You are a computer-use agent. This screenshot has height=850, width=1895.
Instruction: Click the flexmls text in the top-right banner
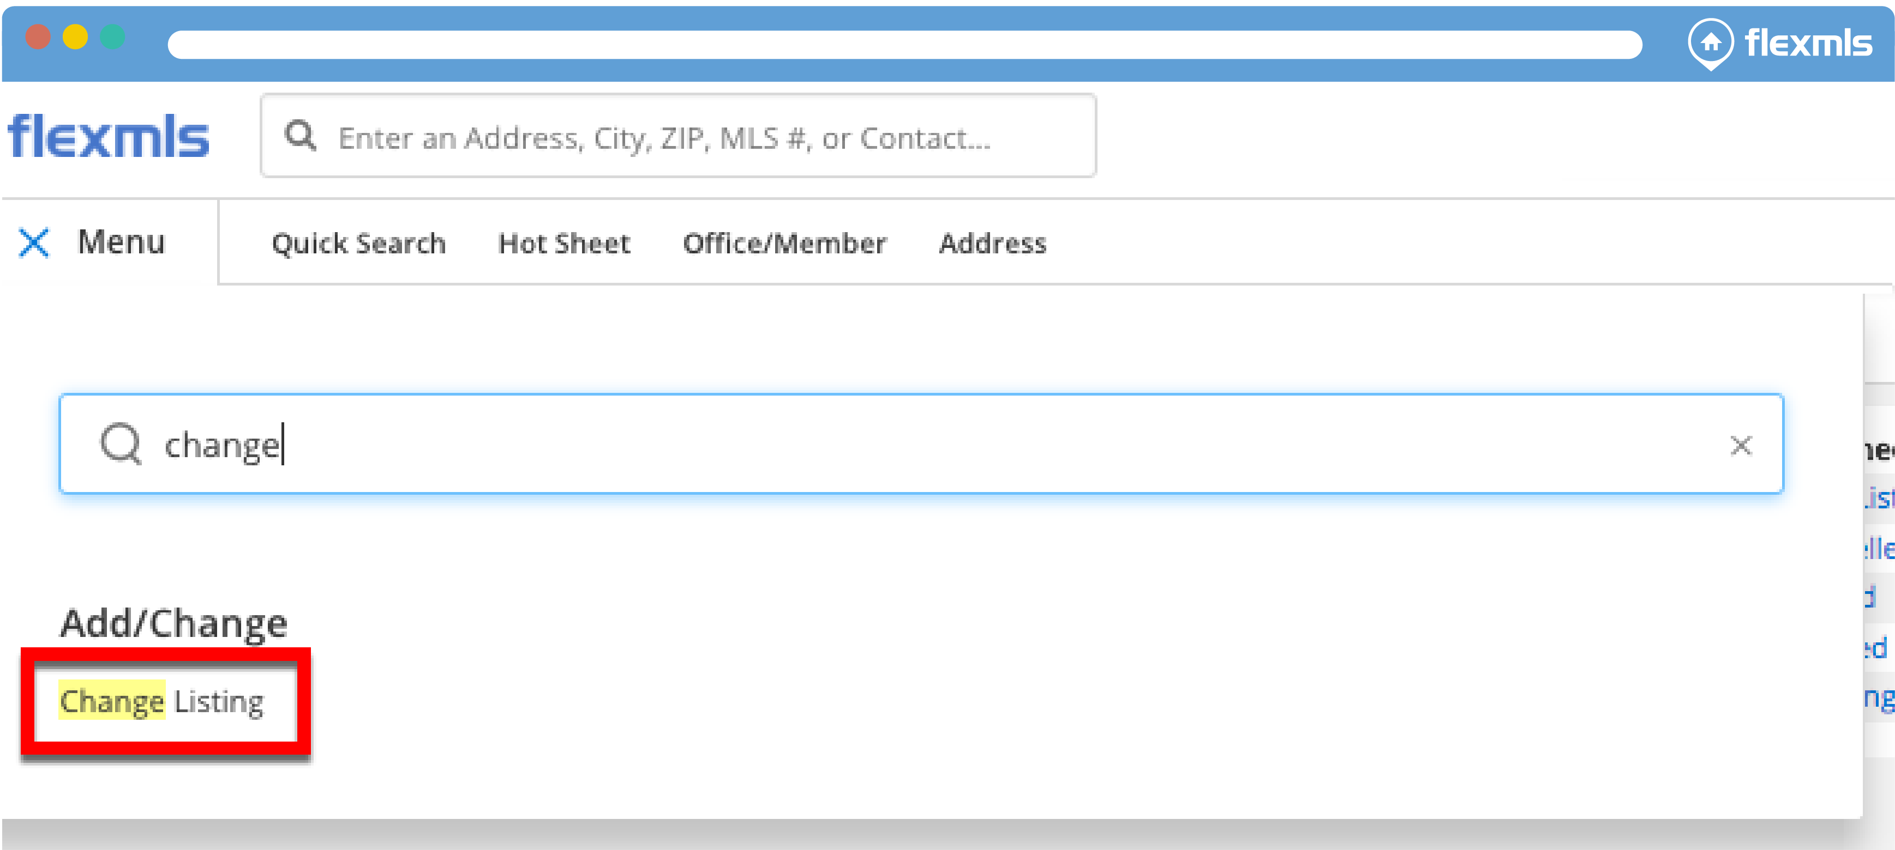[x=1808, y=42]
